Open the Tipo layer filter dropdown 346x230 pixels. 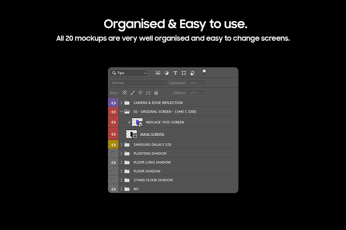pyautogui.click(x=129, y=73)
